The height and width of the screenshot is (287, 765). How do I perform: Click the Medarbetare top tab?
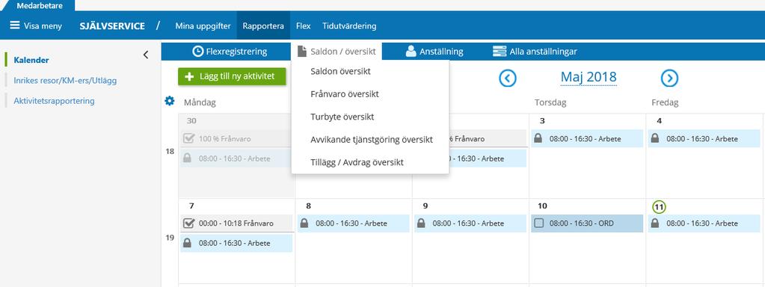tap(40, 5)
